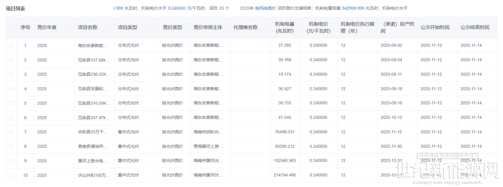Click the 项目名称 column header
This screenshot has height=187, width=503.
(x=88, y=28)
